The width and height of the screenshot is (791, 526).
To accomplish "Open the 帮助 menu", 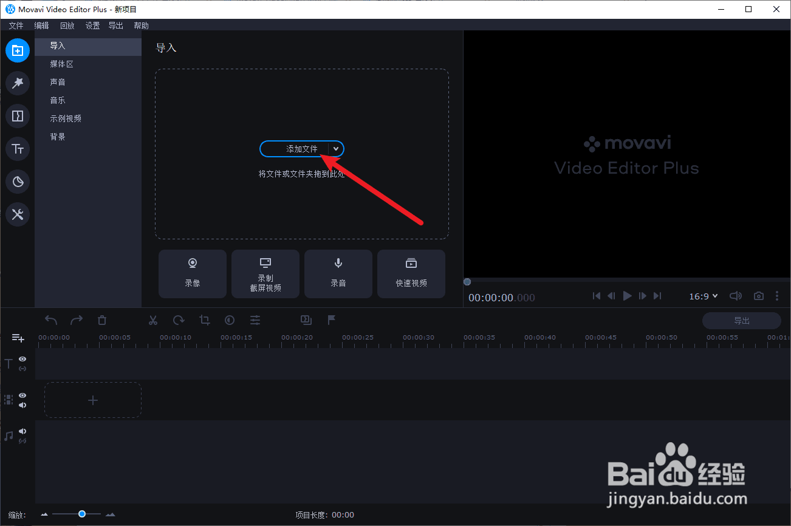I will (x=141, y=26).
